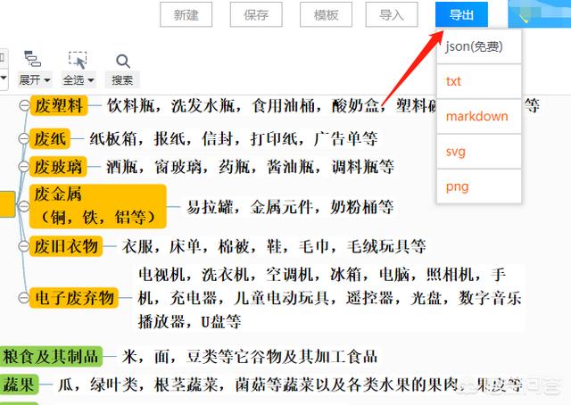Viewport: 571px width, 405px height.
Task: Collapse the 废玻璃 branch toggle
Action: [x=24, y=167]
